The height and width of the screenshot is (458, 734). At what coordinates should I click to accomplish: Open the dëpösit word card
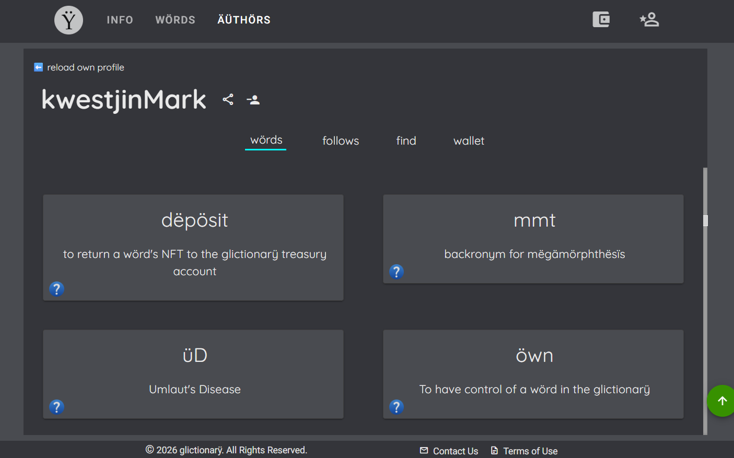(x=193, y=248)
